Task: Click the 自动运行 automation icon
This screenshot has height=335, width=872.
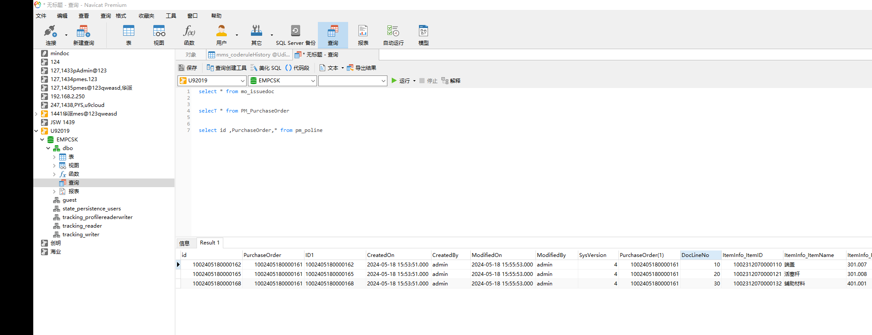Action: 393,35
